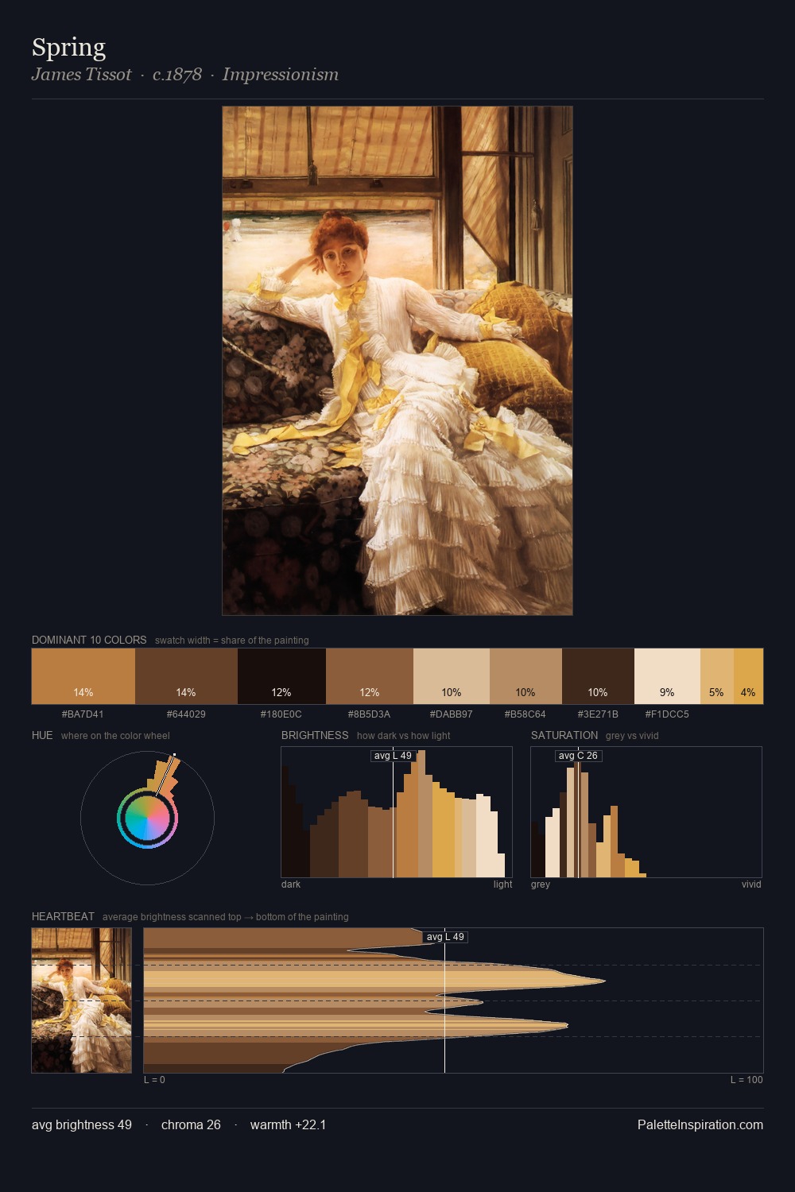Screen dimensions: 795x1192
Task: Click the hex code label #8B5D3A
Action: (370, 714)
